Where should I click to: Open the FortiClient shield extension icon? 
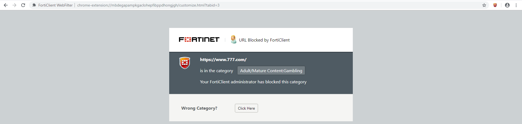pos(495,5)
